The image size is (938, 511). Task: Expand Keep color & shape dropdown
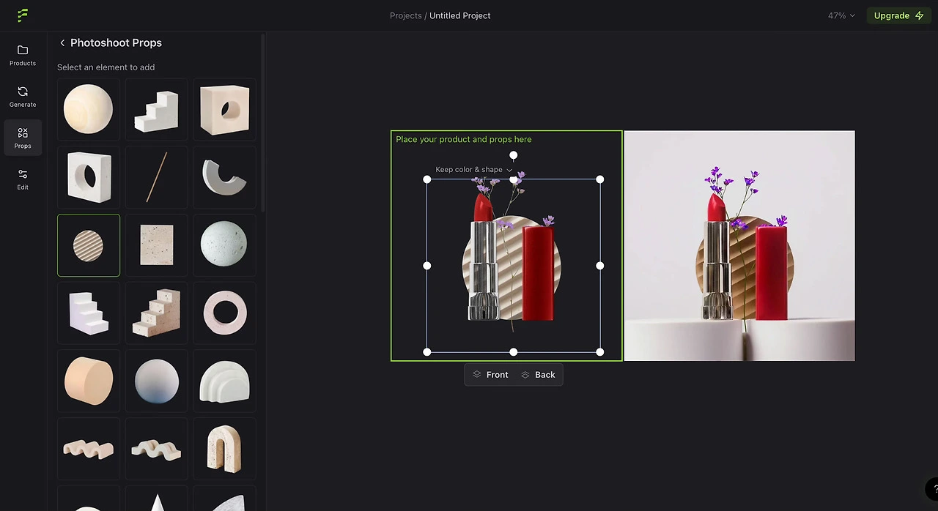[474, 170]
